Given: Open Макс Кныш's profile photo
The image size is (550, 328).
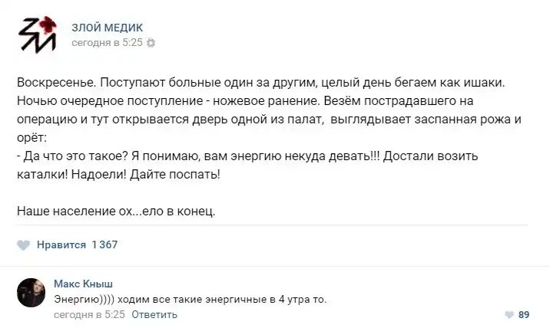Looking at the screenshot, I should click(x=31, y=292).
